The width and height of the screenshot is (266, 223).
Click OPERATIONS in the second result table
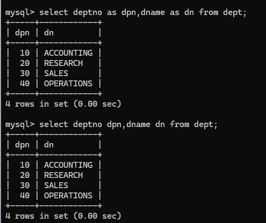coord(68,196)
